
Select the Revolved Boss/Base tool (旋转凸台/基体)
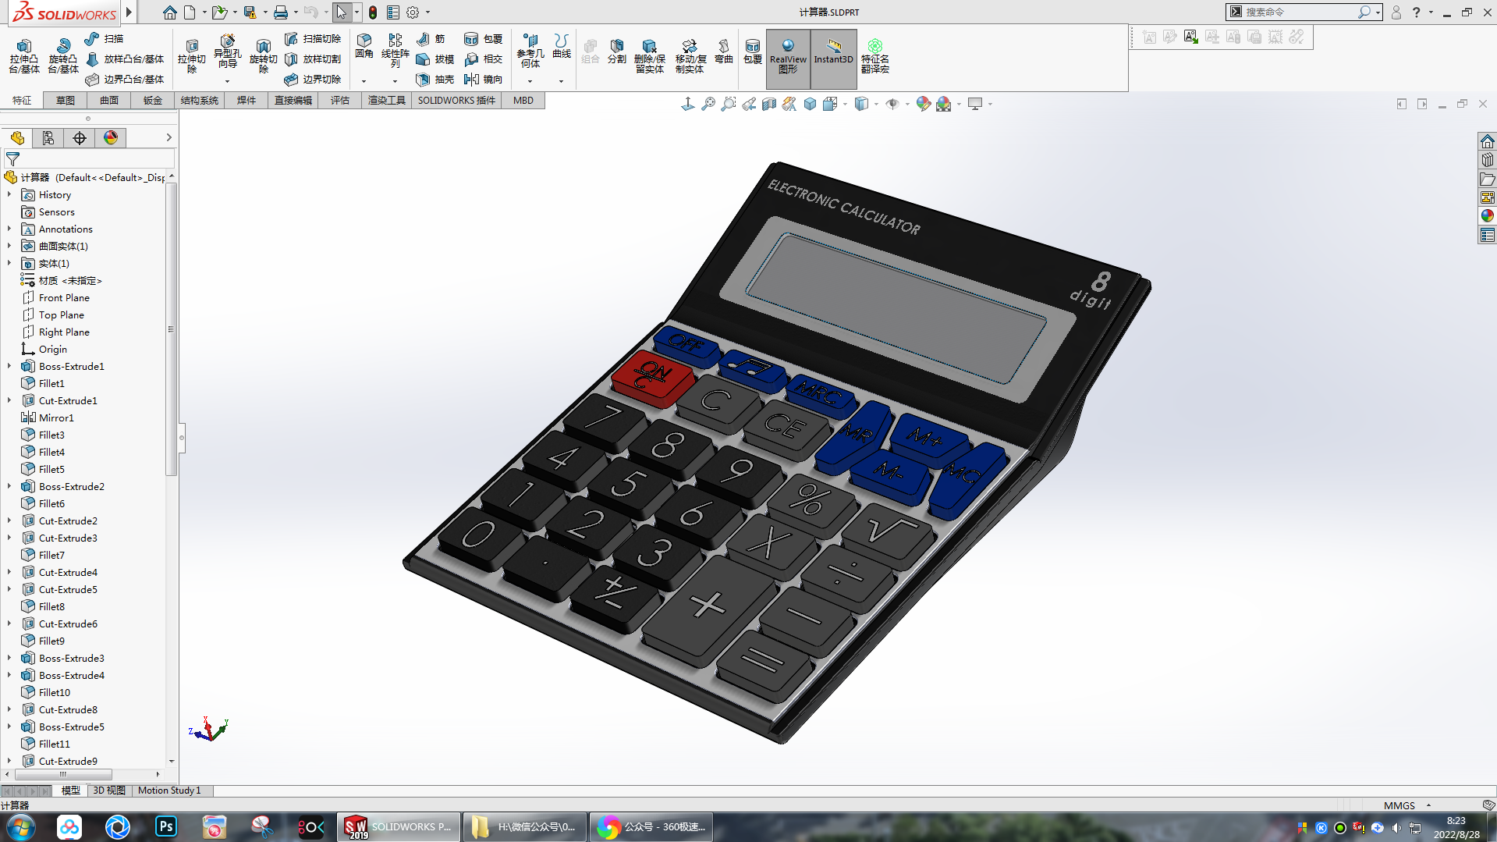[x=63, y=56]
